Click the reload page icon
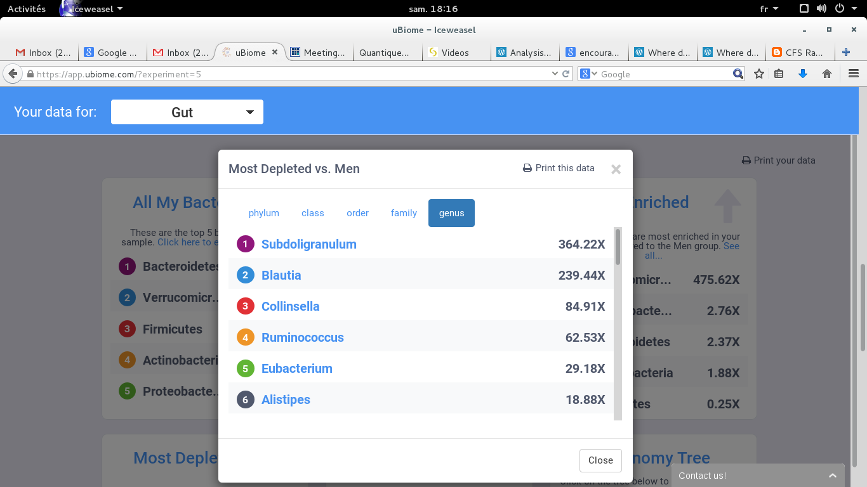Image resolution: width=867 pixels, height=487 pixels. (566, 74)
